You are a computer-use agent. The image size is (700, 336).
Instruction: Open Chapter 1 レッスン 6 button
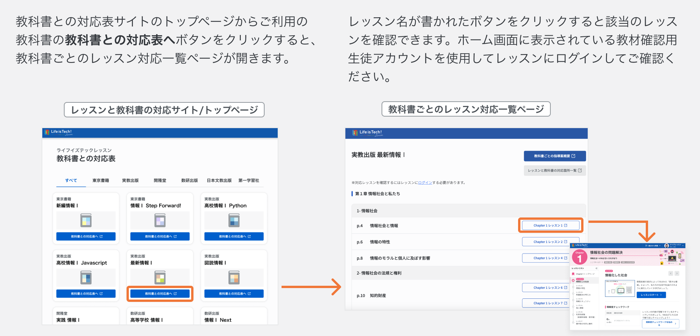pyautogui.click(x=546, y=288)
